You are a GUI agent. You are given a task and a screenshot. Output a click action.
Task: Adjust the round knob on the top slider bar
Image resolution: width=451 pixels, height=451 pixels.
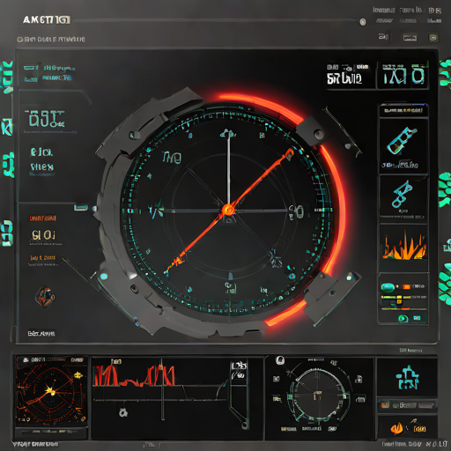coord(363,22)
